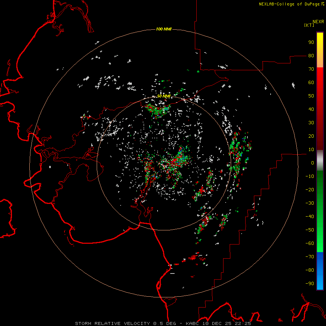The height and width of the screenshot is (326, 326).
Task: Click the [KT] units label
Action: (x=309, y=25)
